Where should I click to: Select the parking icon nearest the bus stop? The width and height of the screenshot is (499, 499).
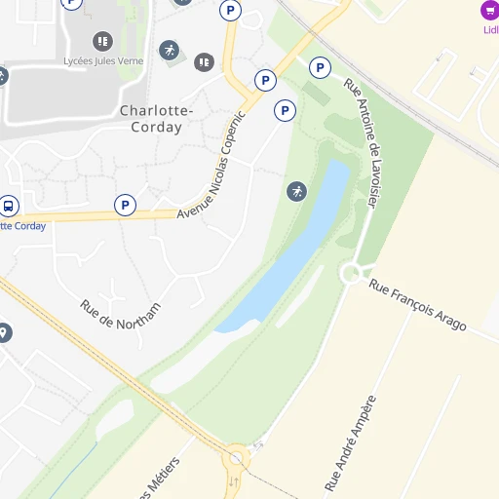pos(125,205)
